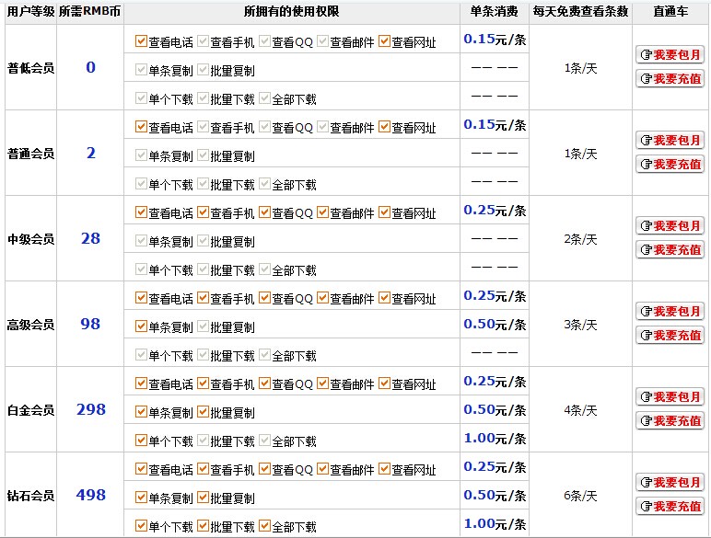Click 我要包月 for 钻石会员
The width and height of the screenshot is (711, 538).
pos(670,483)
